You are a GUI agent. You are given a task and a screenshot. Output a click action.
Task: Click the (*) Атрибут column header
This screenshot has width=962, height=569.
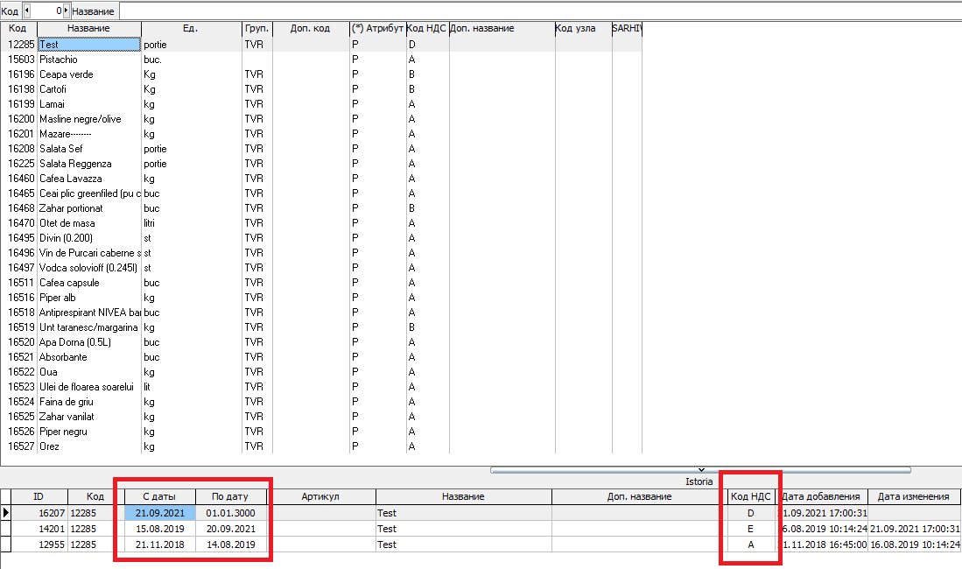[378, 28]
